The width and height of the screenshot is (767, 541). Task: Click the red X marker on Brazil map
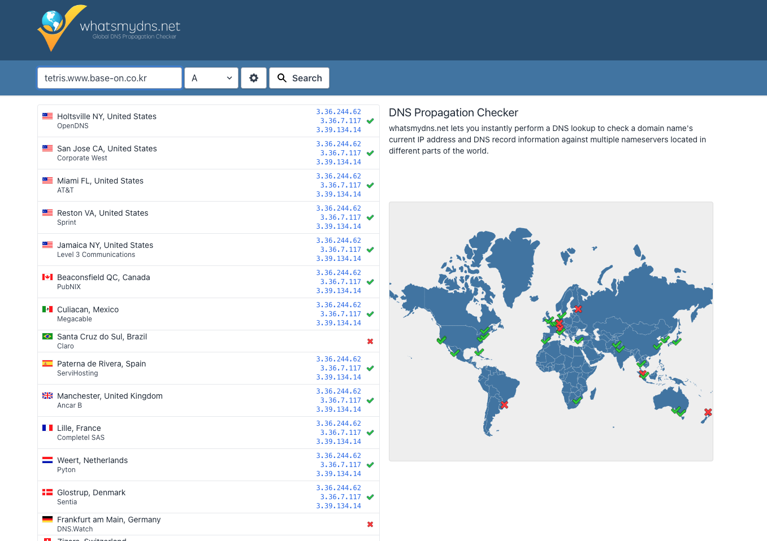(504, 405)
